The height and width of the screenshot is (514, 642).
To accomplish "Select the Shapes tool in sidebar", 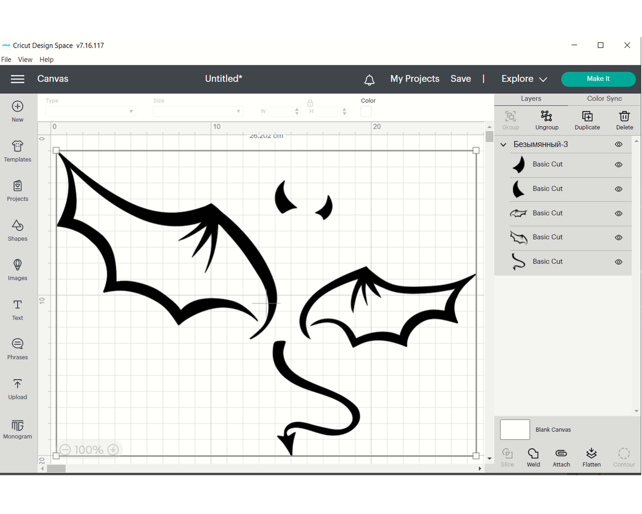I will [17, 230].
